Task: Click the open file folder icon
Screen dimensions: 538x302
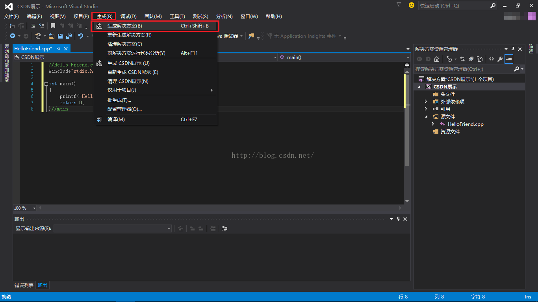Action: click(52, 36)
